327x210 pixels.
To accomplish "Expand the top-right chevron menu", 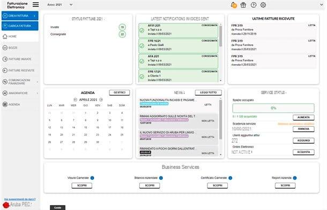I will pos(321,5).
